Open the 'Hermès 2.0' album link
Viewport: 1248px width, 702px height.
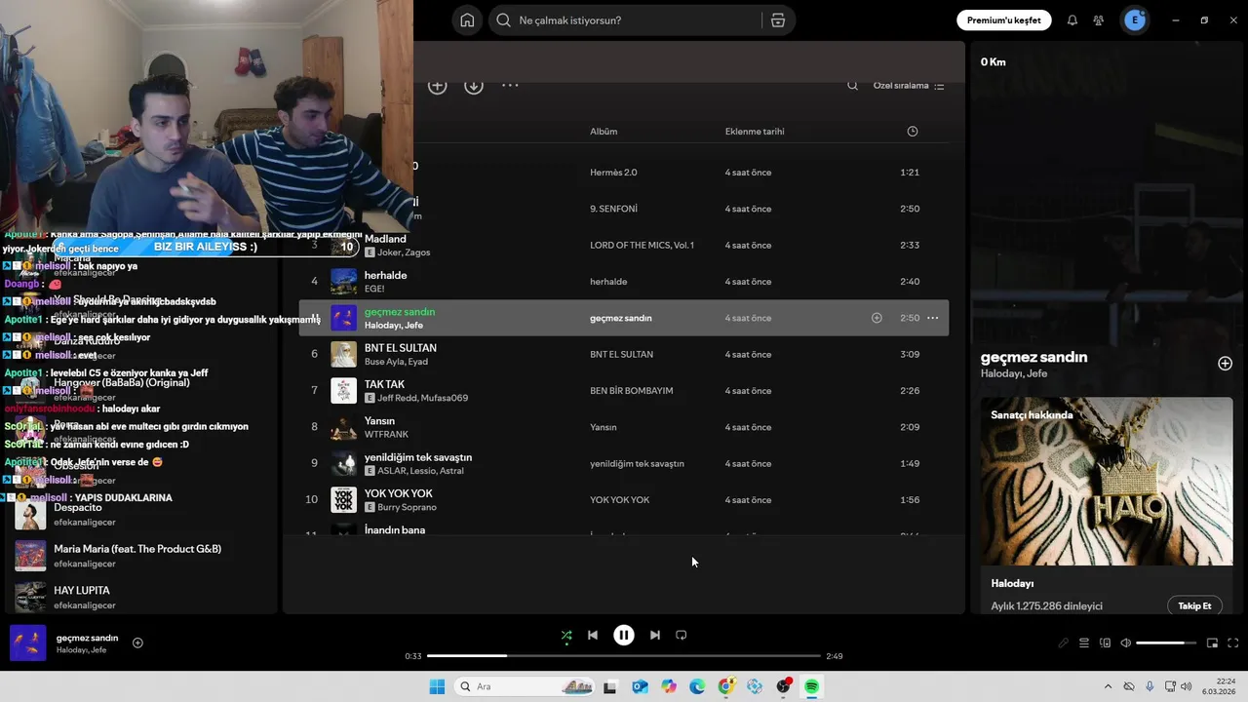coord(613,173)
